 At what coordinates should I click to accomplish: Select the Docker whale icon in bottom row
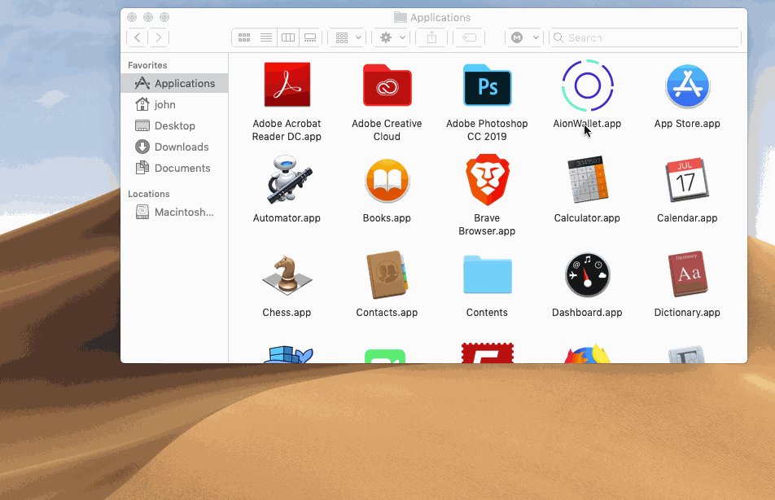click(x=288, y=354)
